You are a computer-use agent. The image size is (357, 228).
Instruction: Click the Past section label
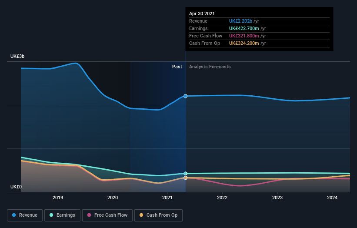(x=177, y=67)
